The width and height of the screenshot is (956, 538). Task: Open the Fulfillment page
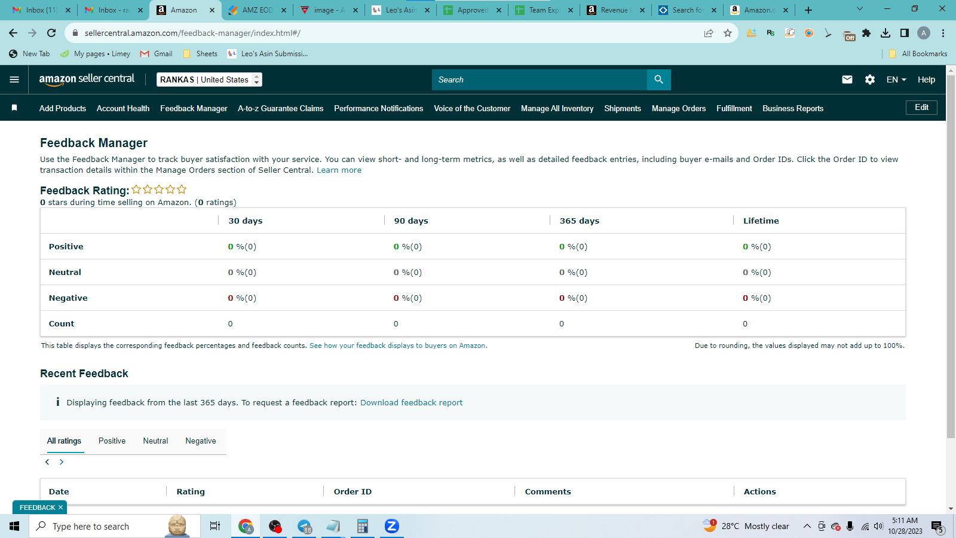click(x=734, y=108)
